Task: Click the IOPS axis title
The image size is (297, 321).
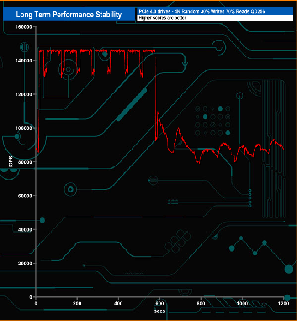Action: pos(11,162)
